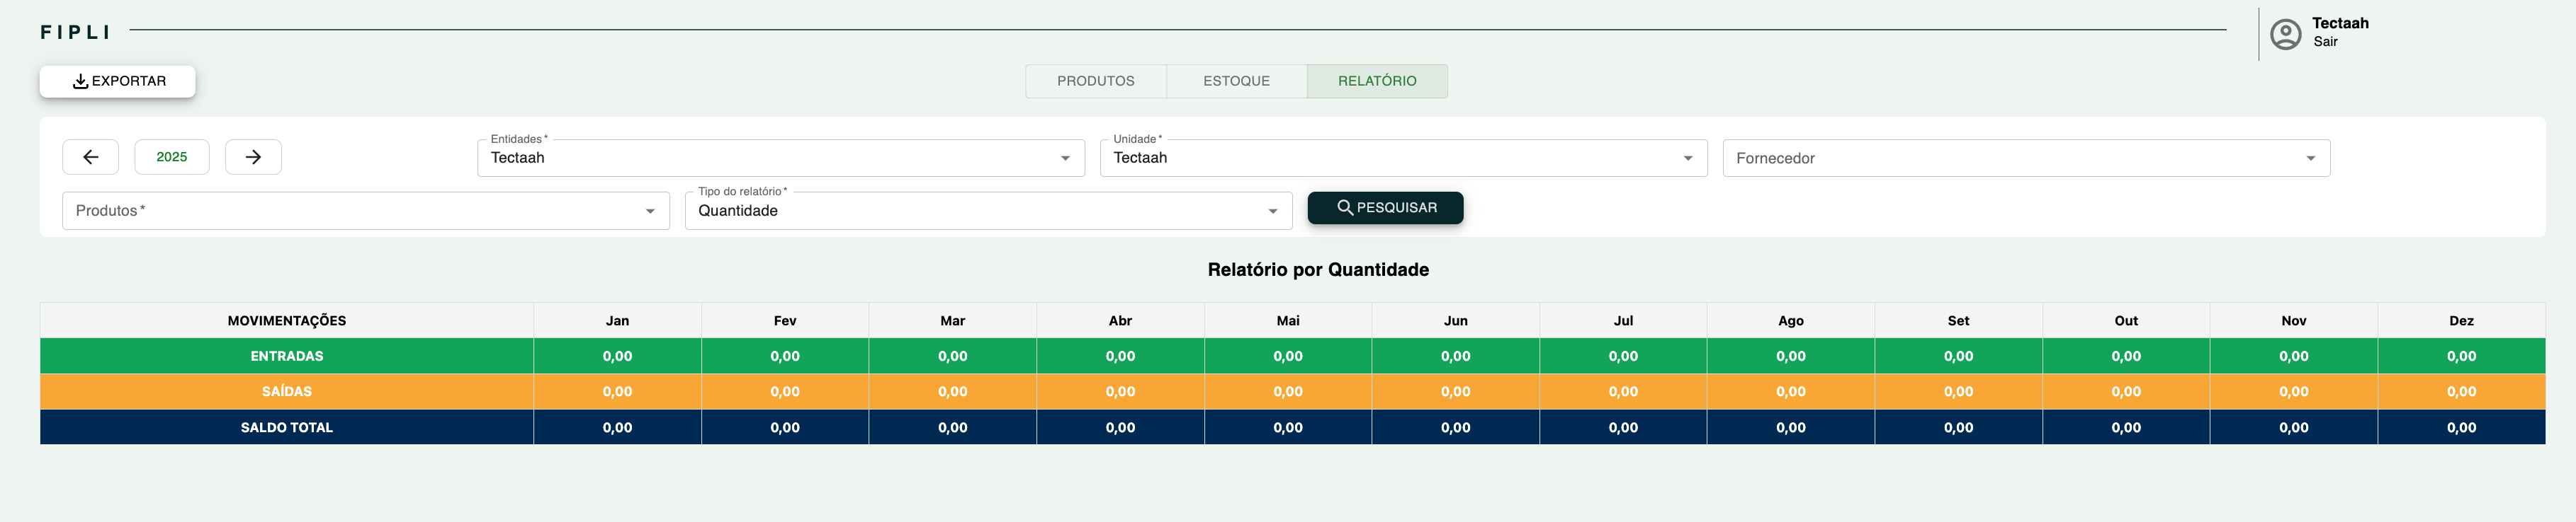Click the Jan column header

click(617, 320)
